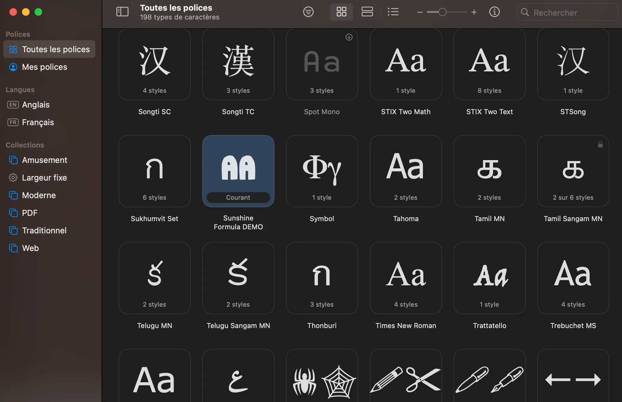Image resolution: width=622 pixels, height=402 pixels.
Task: Open the filter options icon
Action: tap(308, 12)
